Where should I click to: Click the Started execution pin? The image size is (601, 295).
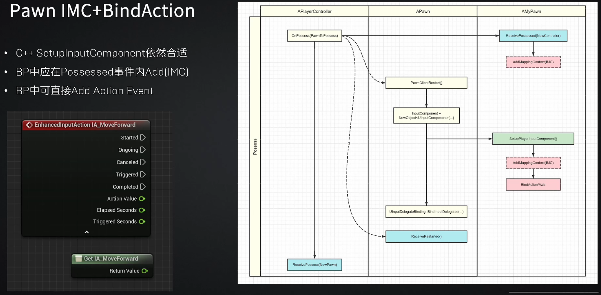[x=143, y=138]
